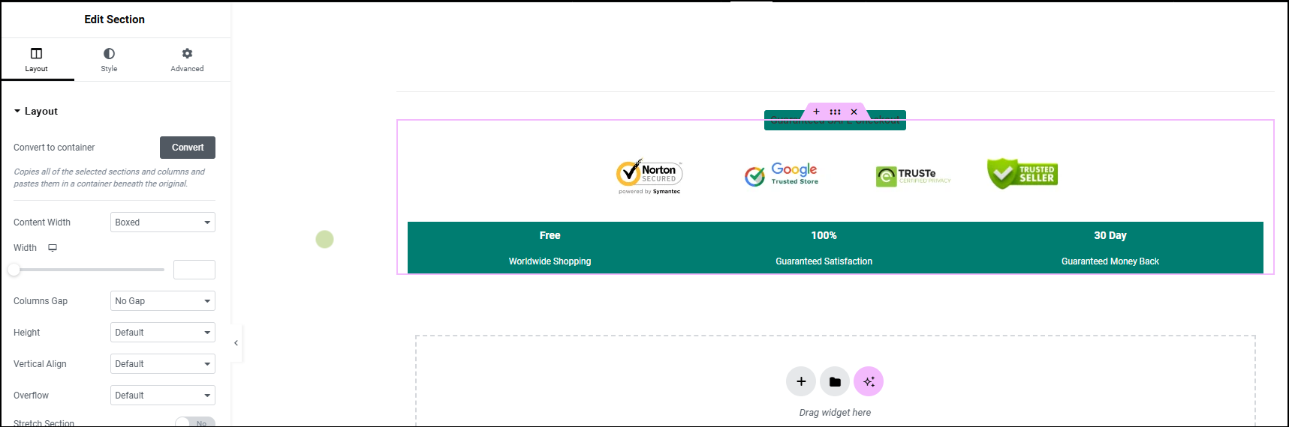Click the TRUSTe certified privacy badge

click(914, 176)
